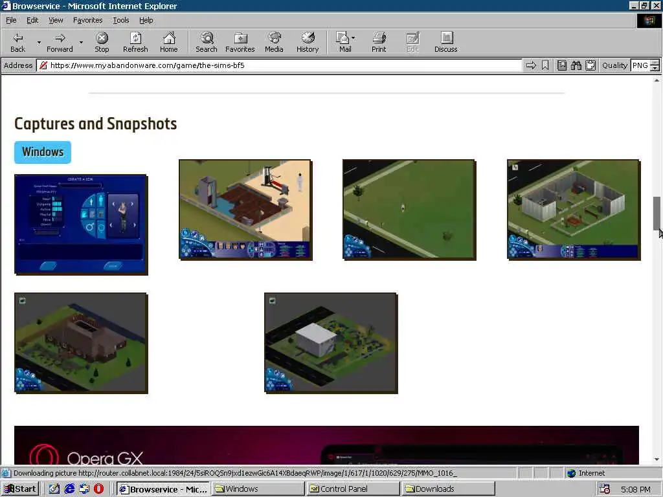Launch Internet Explorer from quick launch
The width and height of the screenshot is (663, 497).
(69, 489)
